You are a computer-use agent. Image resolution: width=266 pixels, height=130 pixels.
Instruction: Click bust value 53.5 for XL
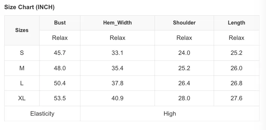click(x=60, y=98)
